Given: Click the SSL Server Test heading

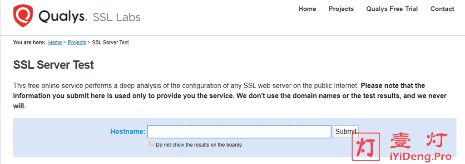Looking at the screenshot, I should click(54, 65).
